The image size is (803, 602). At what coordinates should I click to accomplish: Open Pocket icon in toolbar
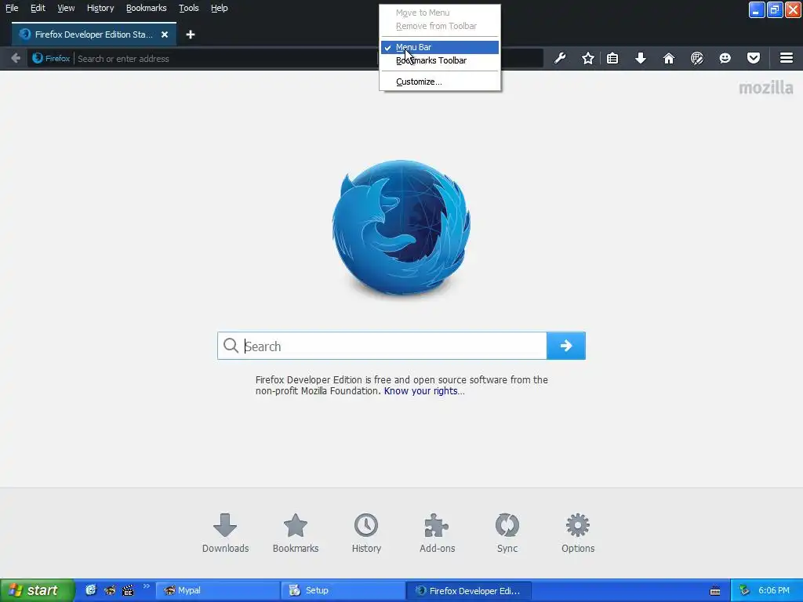[754, 58]
